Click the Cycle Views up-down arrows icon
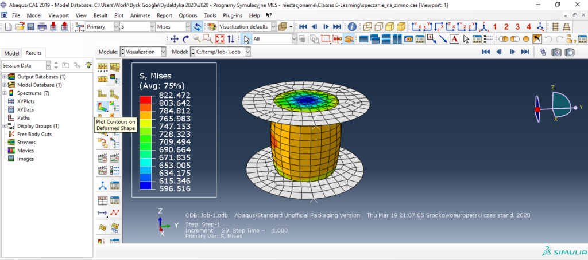Screen dimensions: 588x260 point(231,38)
